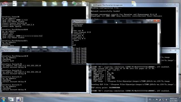Minimize the dynagen.exe window
The image size is (181, 102).
tap(167, 5)
